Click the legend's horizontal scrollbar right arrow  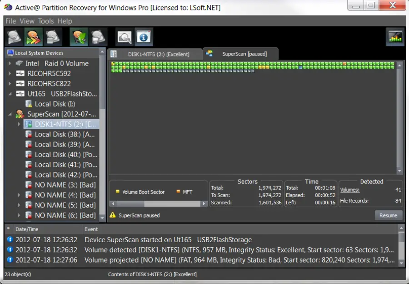pyautogui.click(x=204, y=204)
